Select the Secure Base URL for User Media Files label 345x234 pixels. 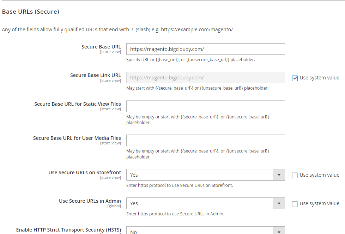click(x=77, y=138)
